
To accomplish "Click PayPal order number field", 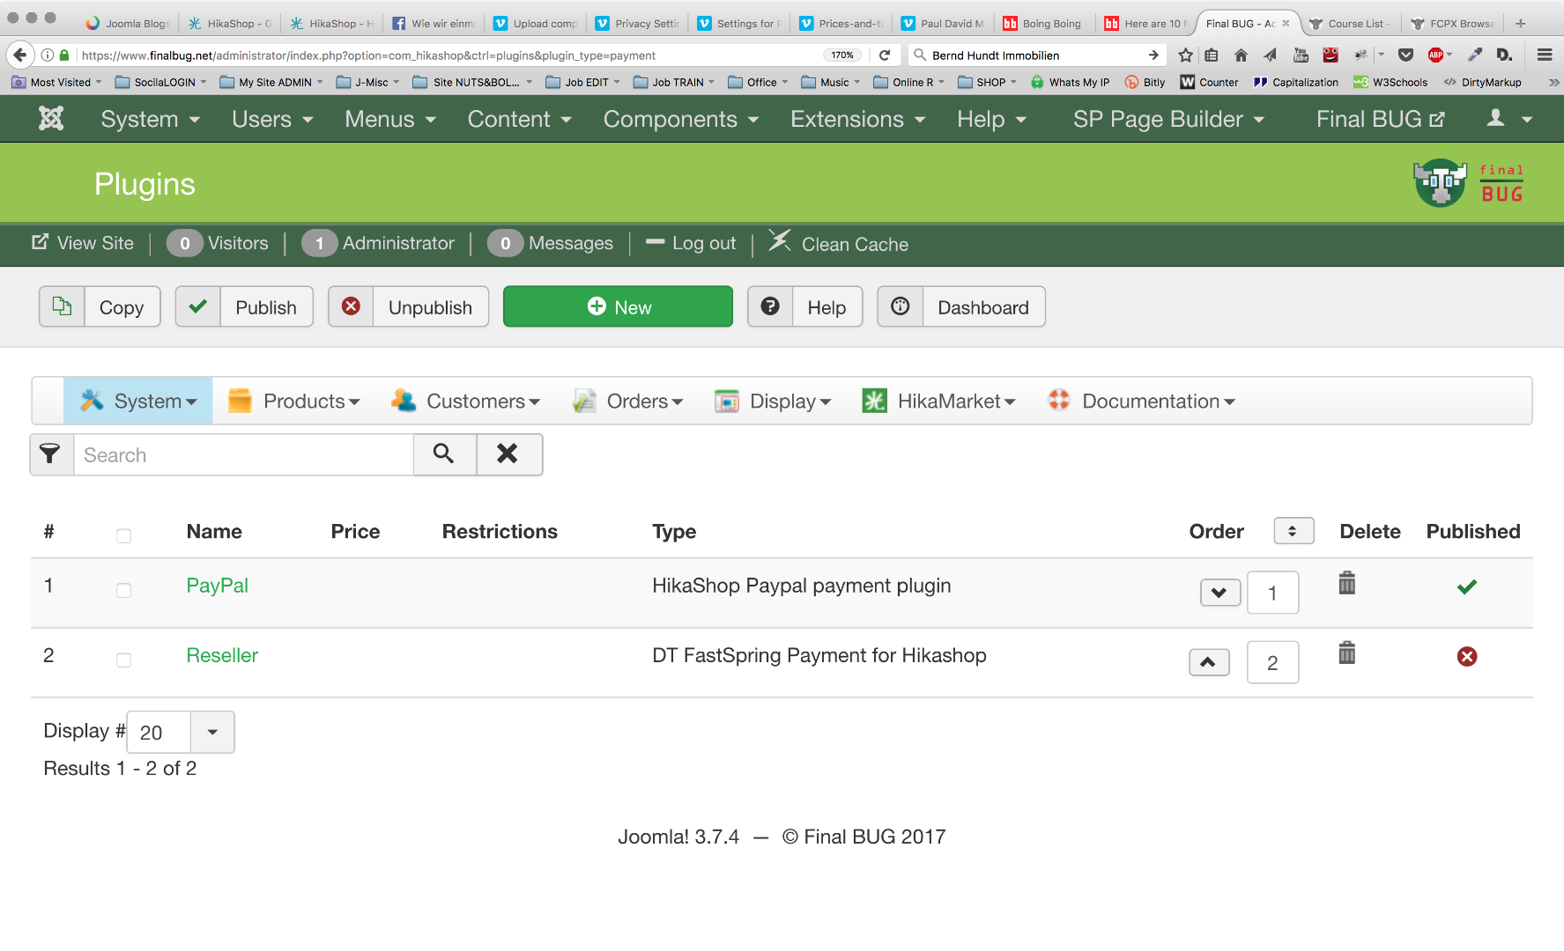I will point(1272,593).
